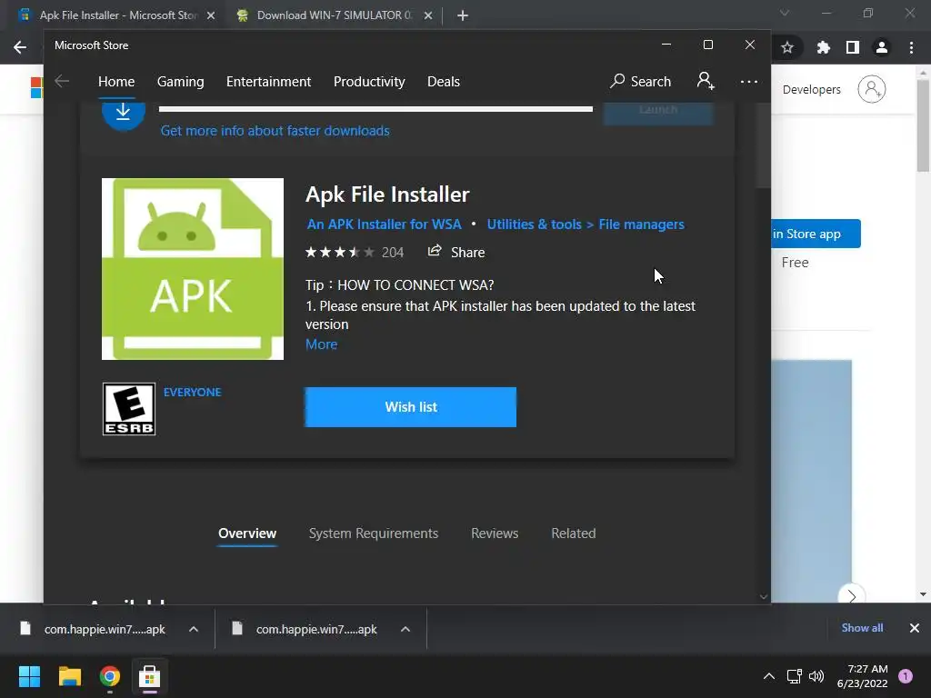Image resolution: width=931 pixels, height=698 pixels.
Task: Open the volume tray icon
Action: pos(816,676)
